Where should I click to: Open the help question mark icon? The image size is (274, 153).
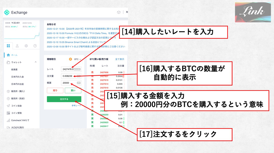[35, 46]
